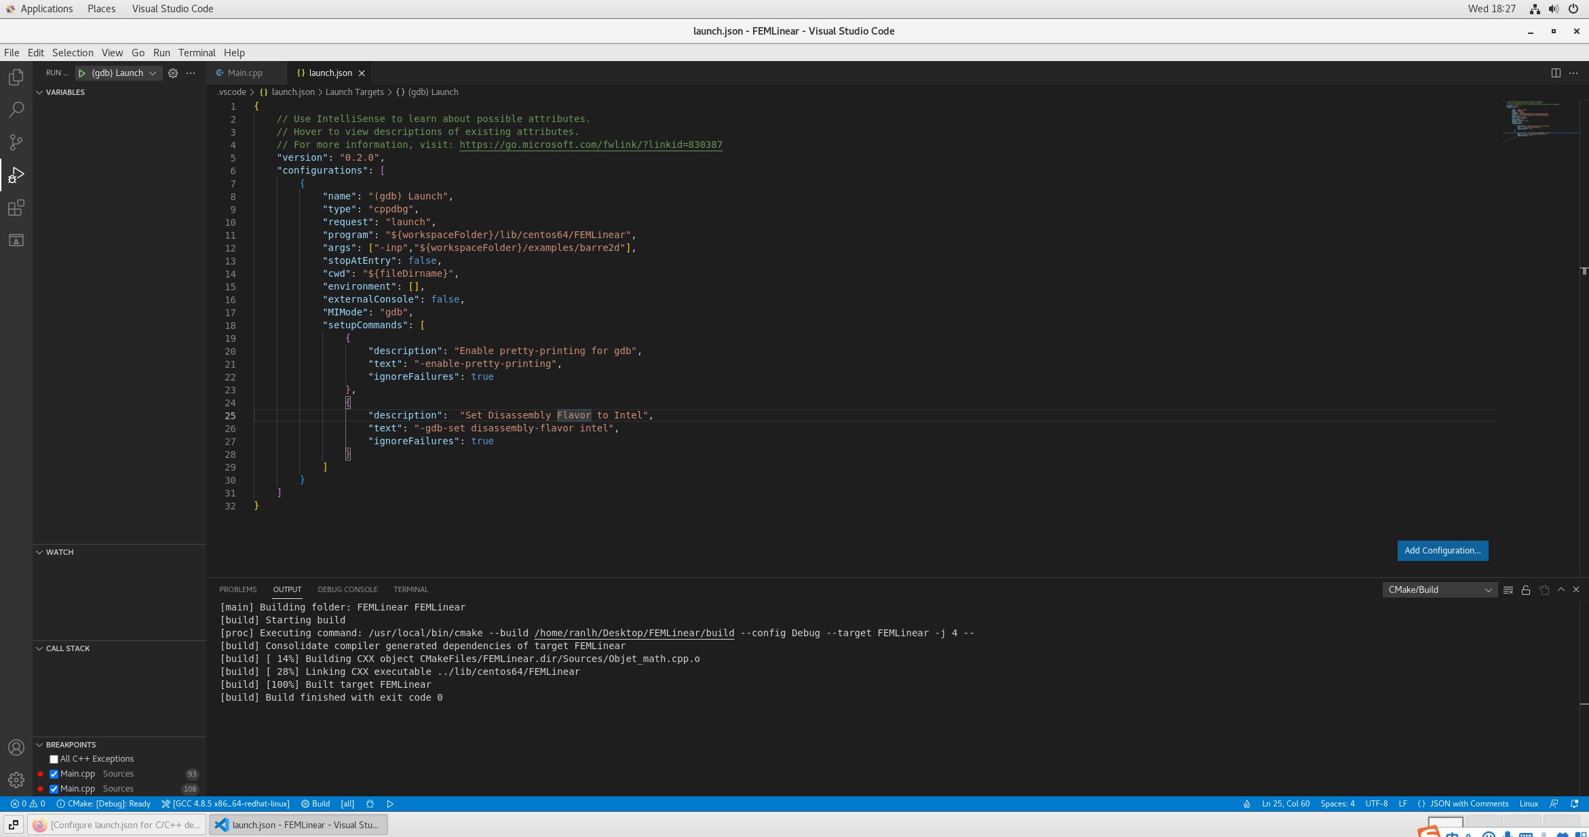Select the Run and Debug activity icon

coord(16,175)
